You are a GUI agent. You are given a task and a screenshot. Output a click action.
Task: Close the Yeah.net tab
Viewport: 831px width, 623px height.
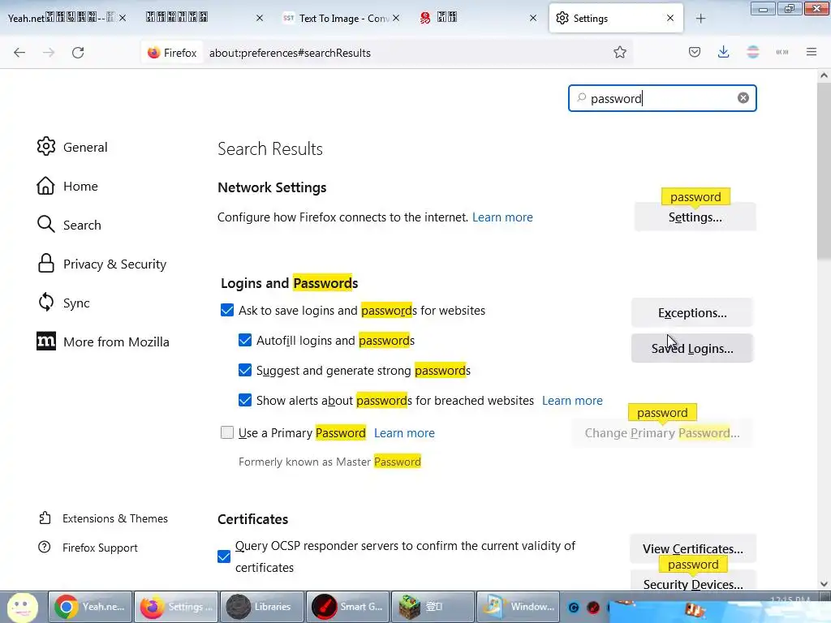click(123, 18)
